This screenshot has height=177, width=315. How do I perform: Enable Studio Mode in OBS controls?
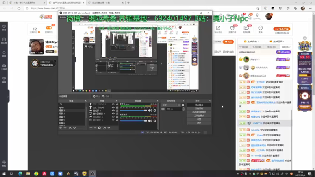point(199,116)
